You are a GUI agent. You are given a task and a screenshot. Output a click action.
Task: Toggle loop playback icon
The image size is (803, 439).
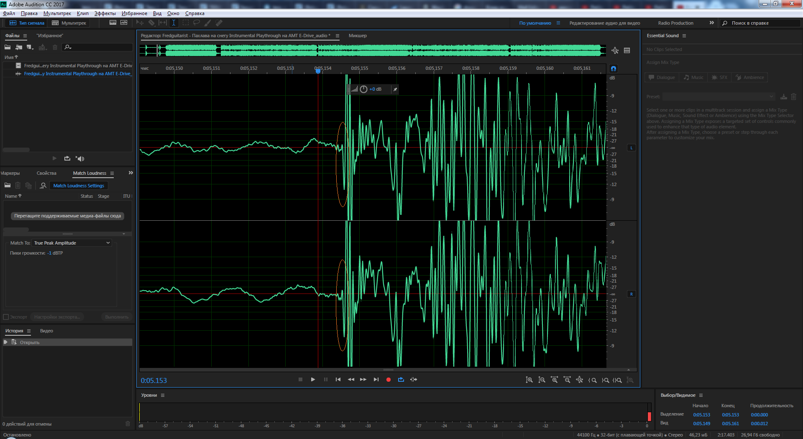tap(401, 380)
